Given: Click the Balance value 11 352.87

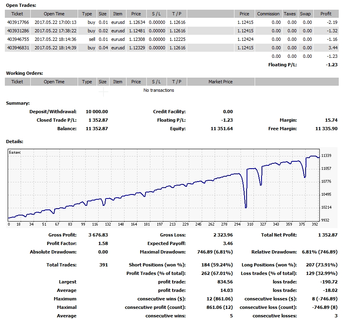Looking at the screenshot, I should click(97, 129).
